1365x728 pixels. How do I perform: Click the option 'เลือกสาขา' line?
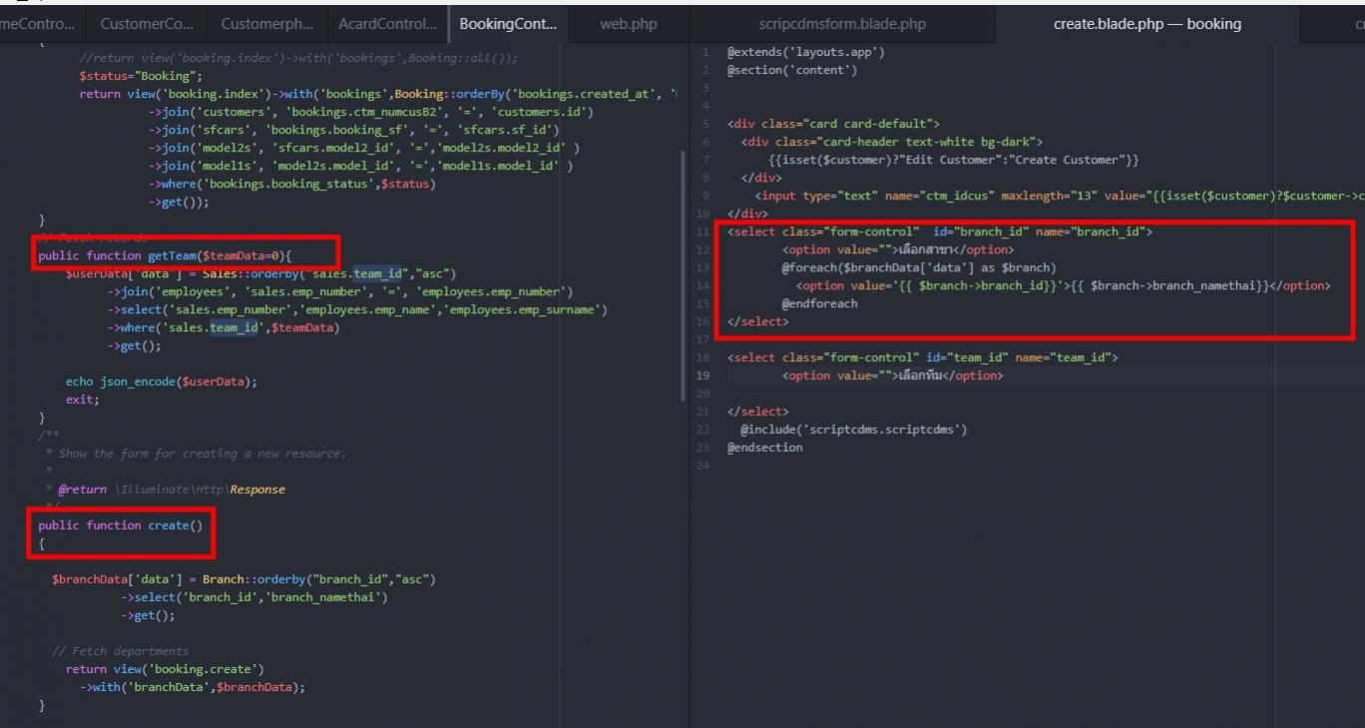pos(898,249)
